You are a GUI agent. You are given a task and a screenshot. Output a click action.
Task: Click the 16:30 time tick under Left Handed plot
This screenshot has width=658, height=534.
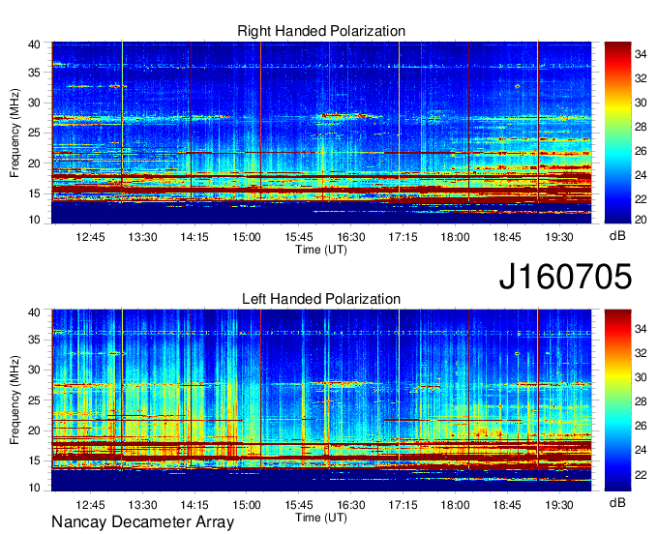351,505
